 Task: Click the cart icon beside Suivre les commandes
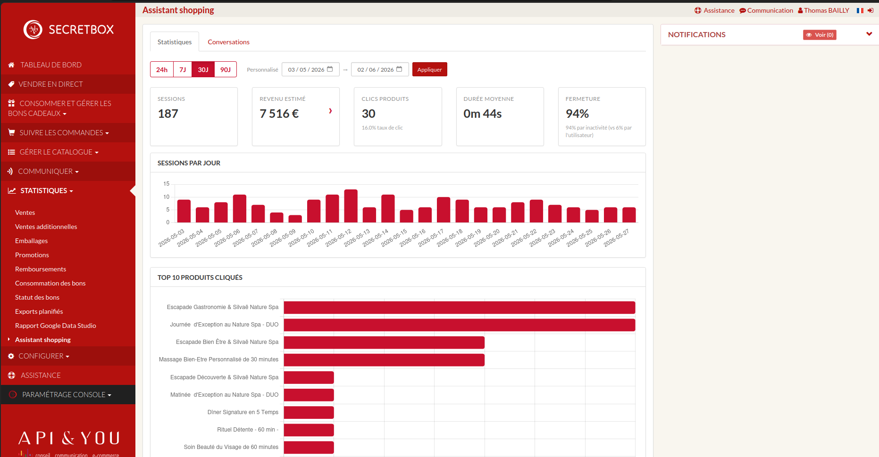pos(11,133)
